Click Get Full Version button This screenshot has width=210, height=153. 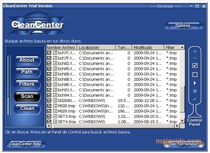[184, 144]
